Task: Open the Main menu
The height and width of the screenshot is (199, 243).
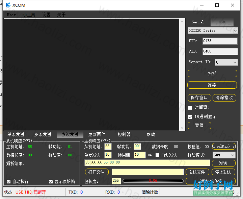Action: coord(12,15)
